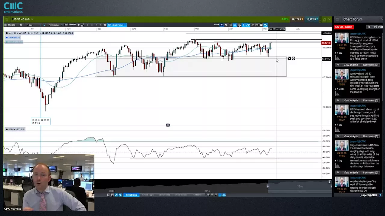385x216 pixels.
Task: Open View analysis for the weekly chart post
Action: coord(351,100)
